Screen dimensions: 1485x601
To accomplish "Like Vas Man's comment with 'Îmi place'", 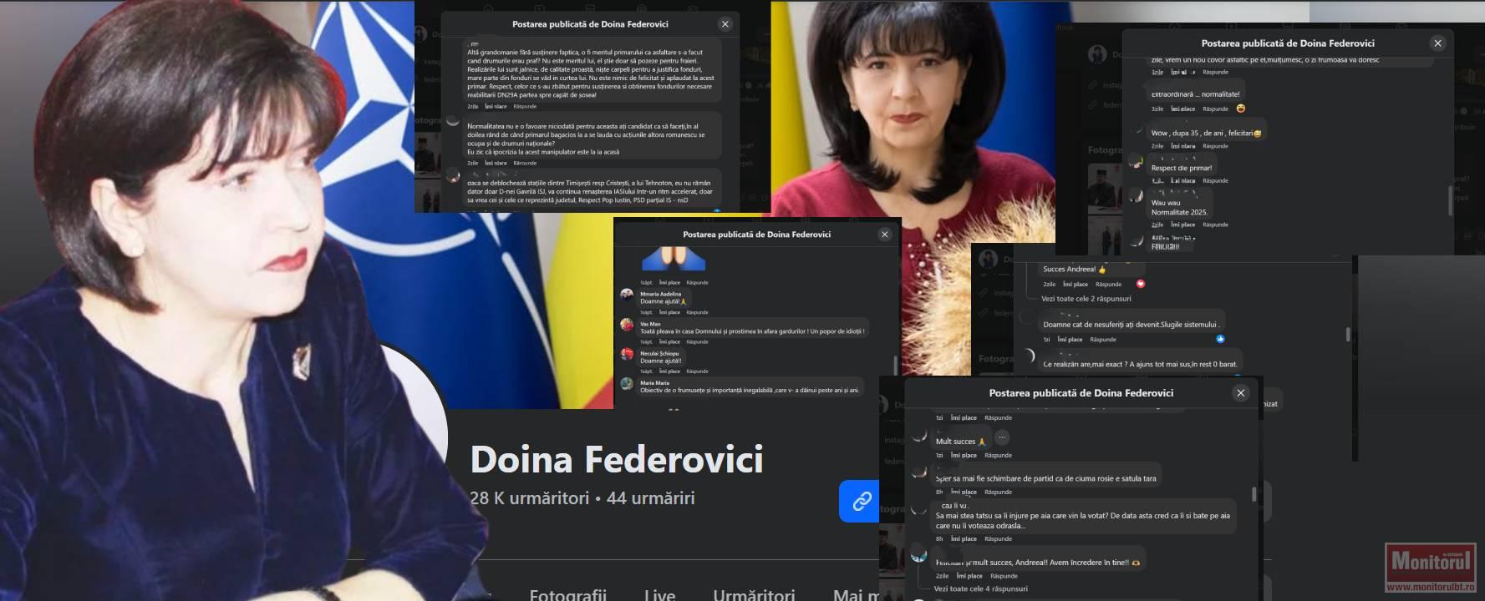I will (x=669, y=341).
